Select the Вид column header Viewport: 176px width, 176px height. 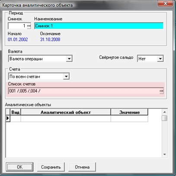[16, 113]
